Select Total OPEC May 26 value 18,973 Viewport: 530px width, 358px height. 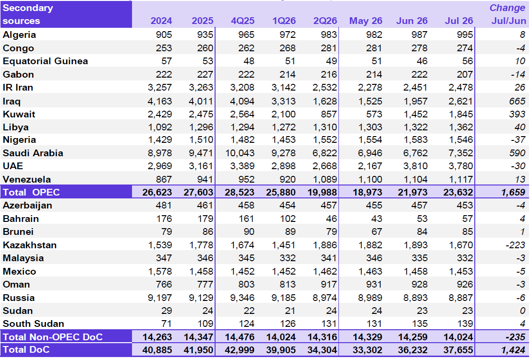click(367, 192)
